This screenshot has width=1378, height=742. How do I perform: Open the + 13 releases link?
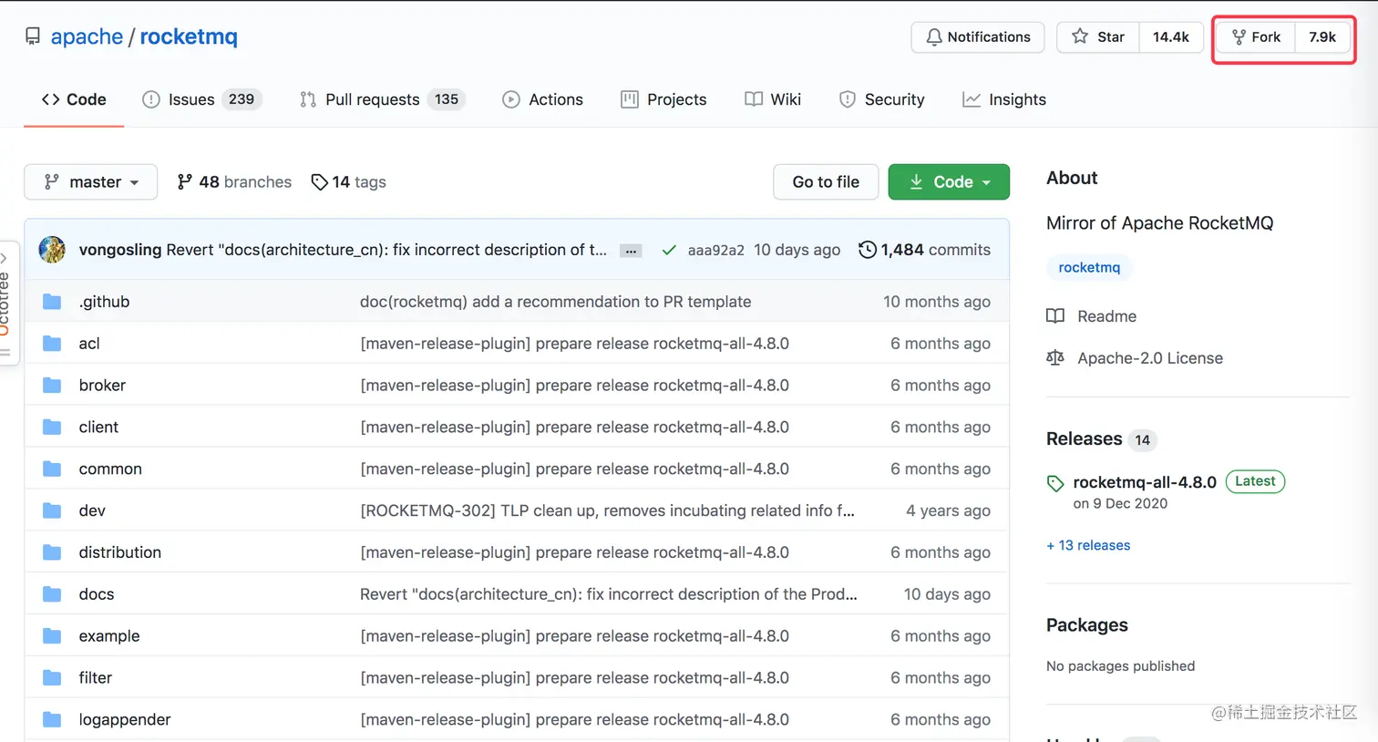pos(1088,545)
